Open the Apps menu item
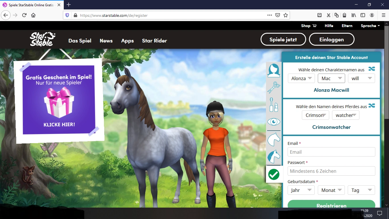This screenshot has width=389, height=219. pyautogui.click(x=128, y=41)
